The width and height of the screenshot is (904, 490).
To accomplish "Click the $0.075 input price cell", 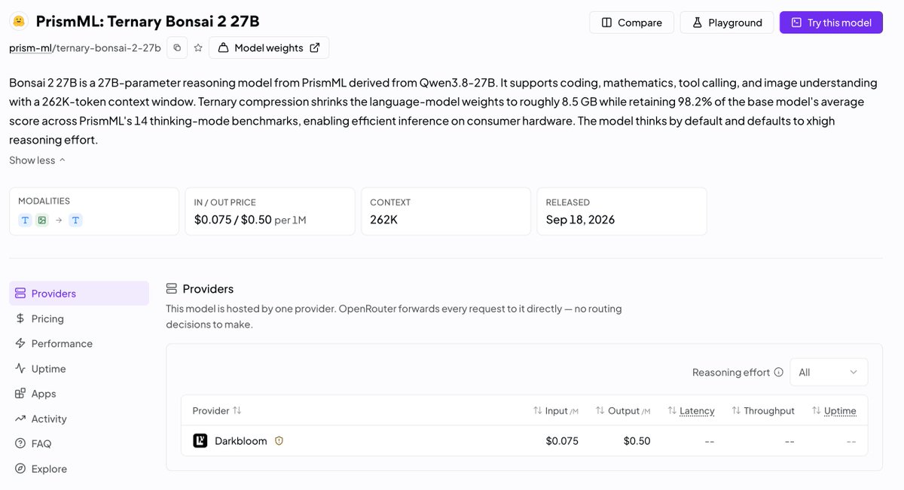I will [x=562, y=441].
